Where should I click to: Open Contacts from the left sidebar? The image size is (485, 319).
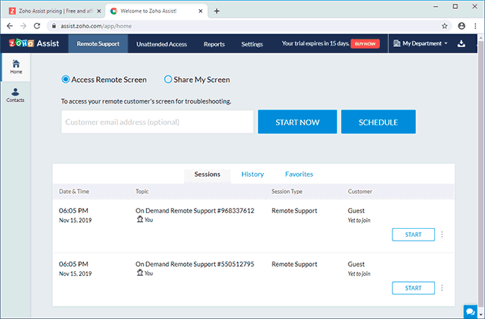(x=15, y=95)
